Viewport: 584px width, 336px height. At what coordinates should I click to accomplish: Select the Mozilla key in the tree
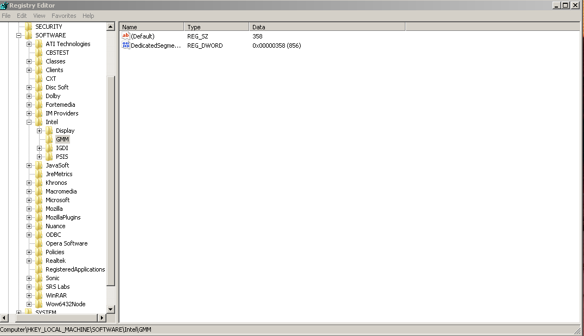point(54,209)
